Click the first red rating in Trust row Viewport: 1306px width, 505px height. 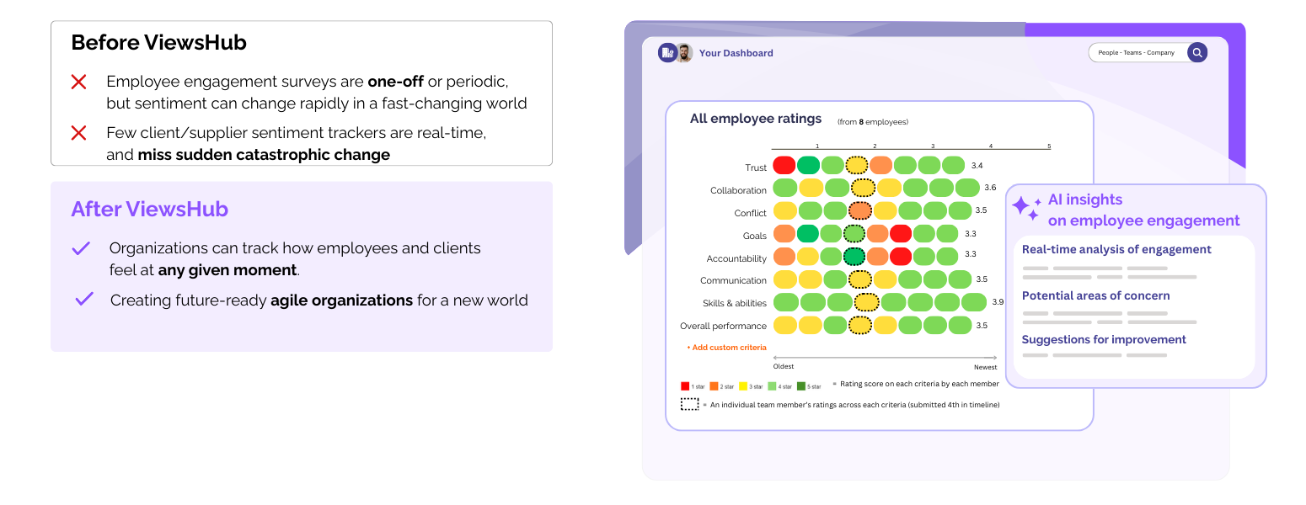coord(784,165)
